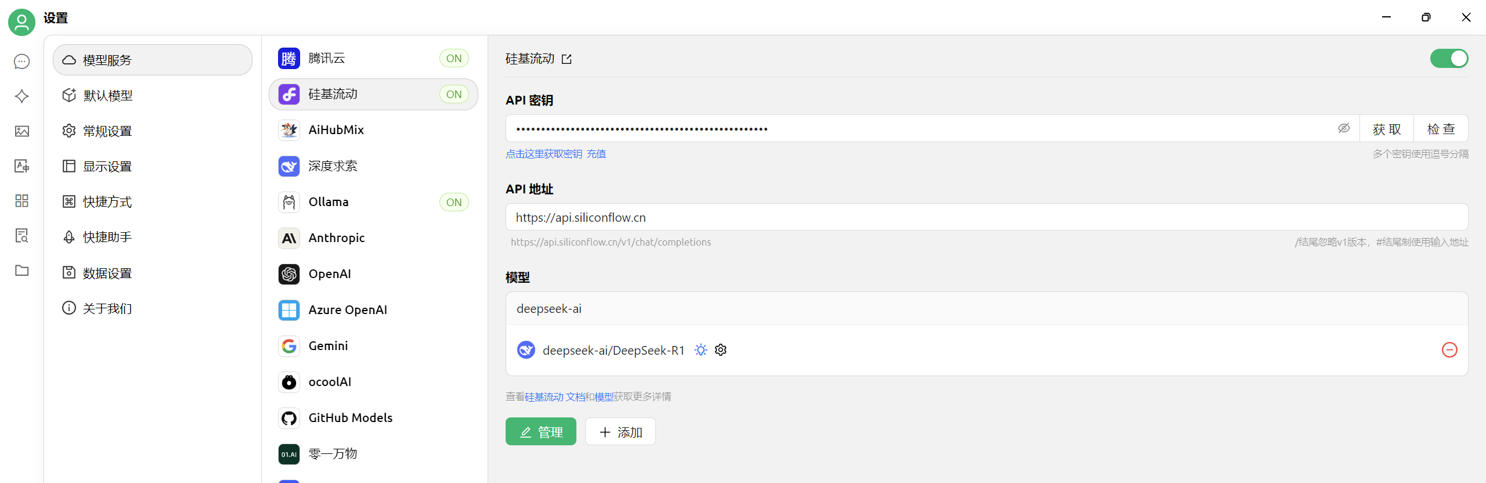Screen dimensions: 1486x483
Task: Remove the DeepSeek-R1 model
Action: [x=1449, y=350]
